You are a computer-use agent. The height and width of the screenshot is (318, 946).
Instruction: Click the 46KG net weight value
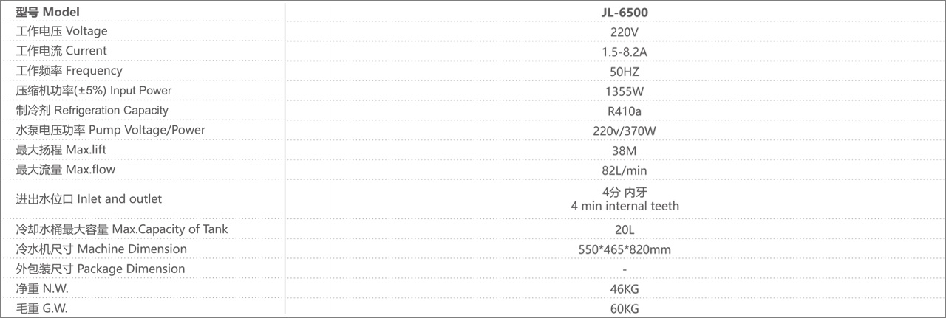tap(625, 289)
